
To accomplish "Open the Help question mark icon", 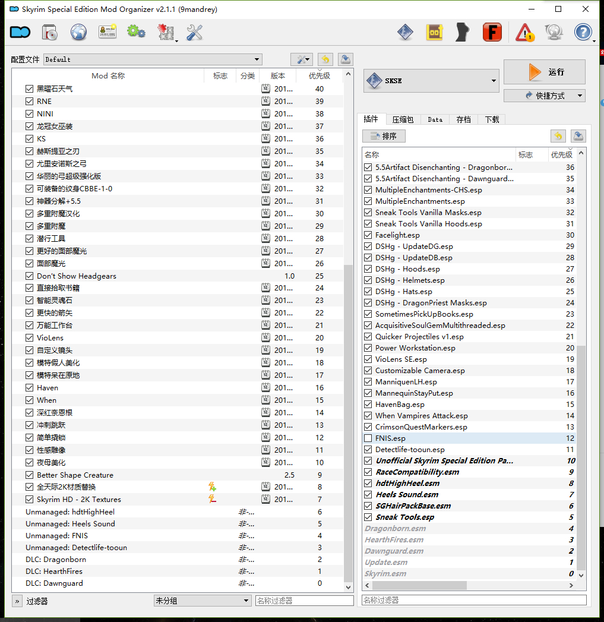I will click(x=583, y=32).
